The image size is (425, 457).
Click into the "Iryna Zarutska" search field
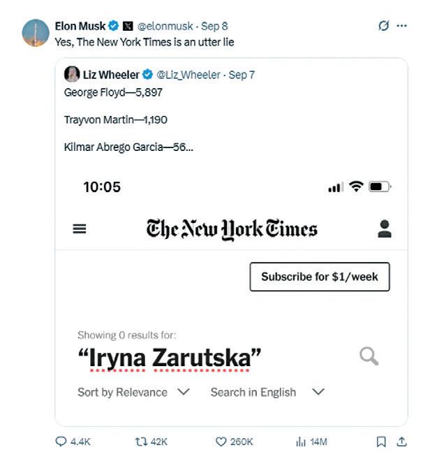click(x=170, y=358)
